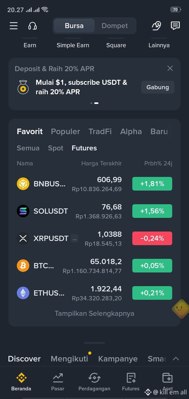
Task: Go to Pasar in the bottom navigation
Action: point(58,382)
